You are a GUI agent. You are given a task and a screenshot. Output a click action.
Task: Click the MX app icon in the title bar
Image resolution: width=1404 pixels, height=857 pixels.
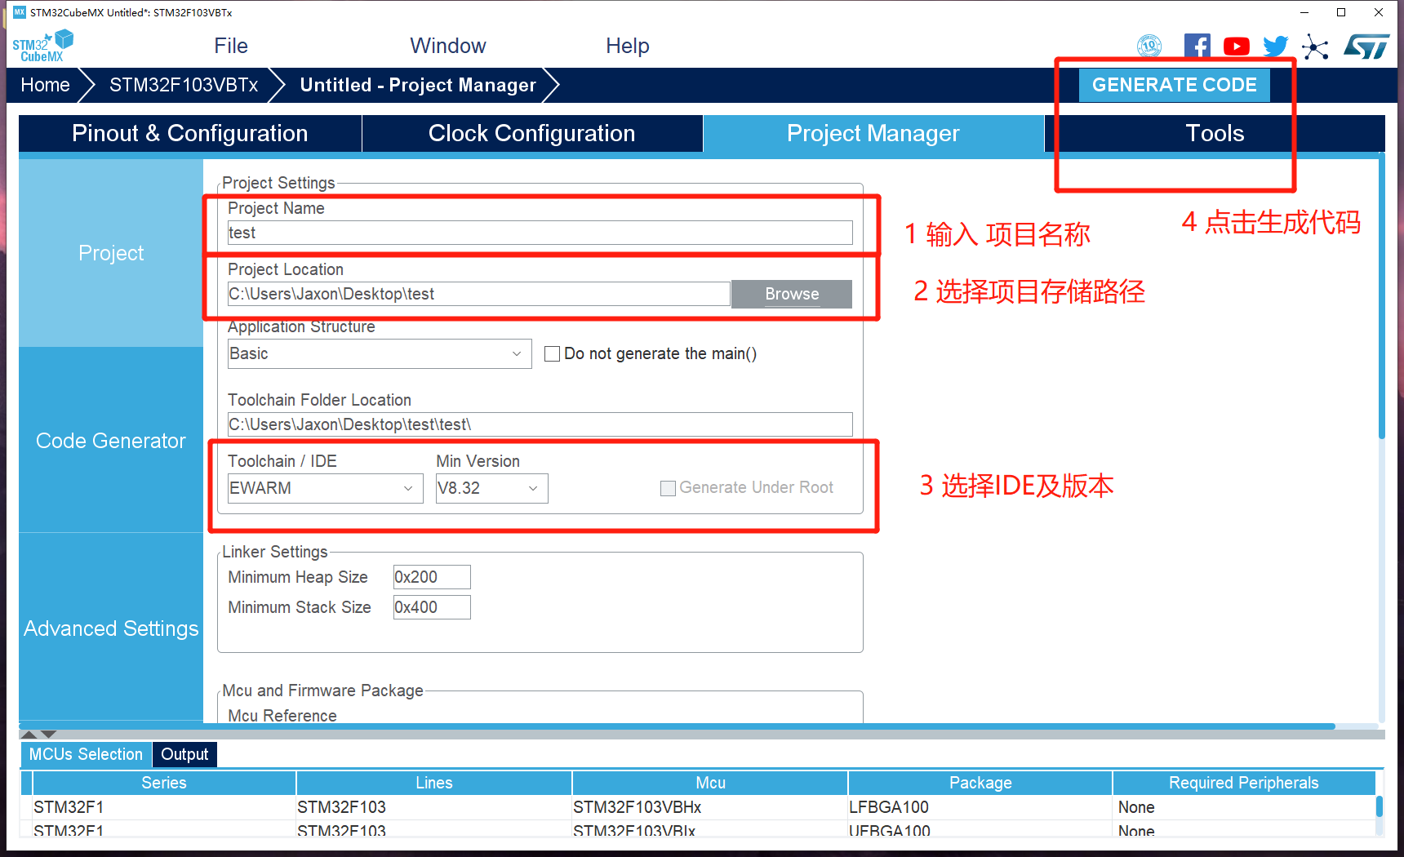click(20, 12)
